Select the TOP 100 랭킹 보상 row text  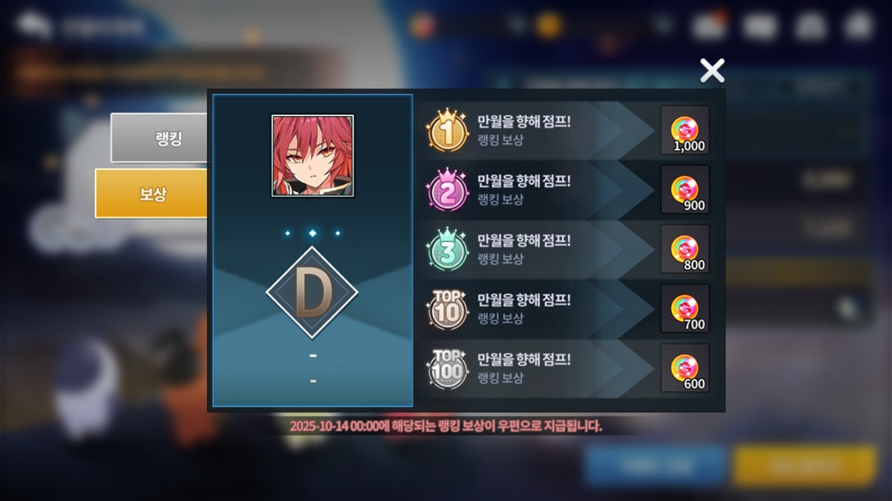coord(500,378)
